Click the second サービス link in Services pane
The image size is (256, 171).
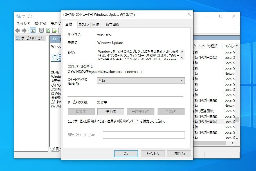click(56, 60)
